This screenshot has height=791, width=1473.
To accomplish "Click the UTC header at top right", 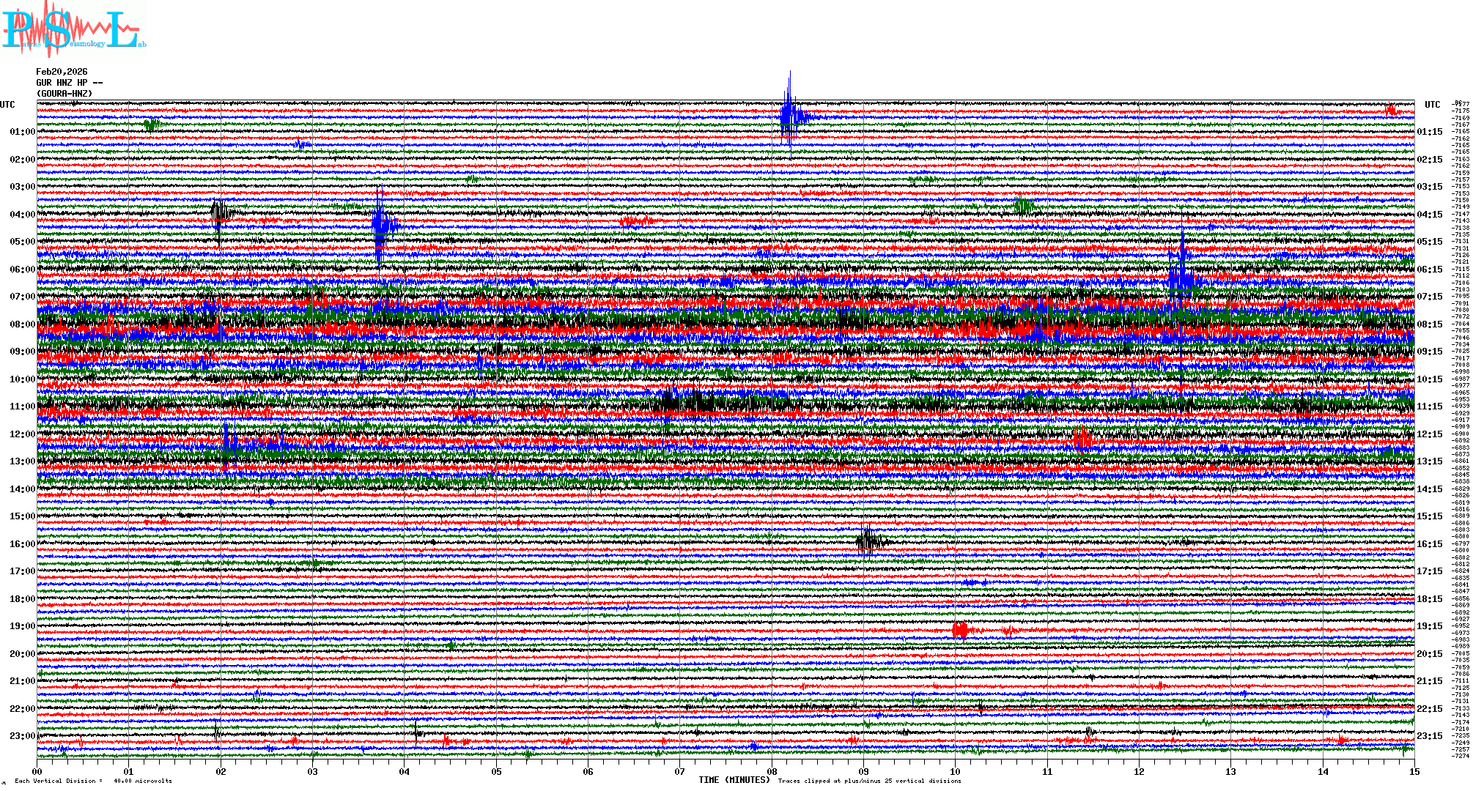I will (x=1432, y=105).
